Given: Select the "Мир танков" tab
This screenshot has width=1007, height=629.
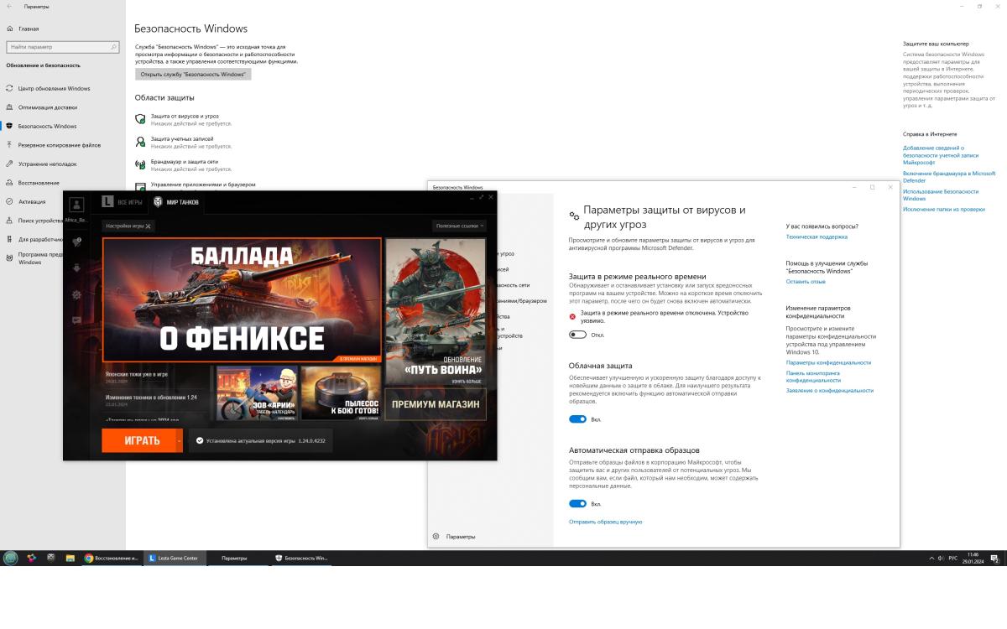Looking at the screenshot, I should [175, 202].
